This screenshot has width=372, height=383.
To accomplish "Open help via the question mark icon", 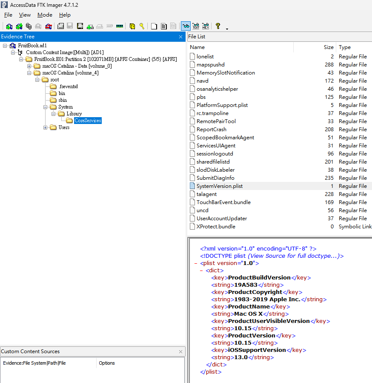I will tap(218, 26).
